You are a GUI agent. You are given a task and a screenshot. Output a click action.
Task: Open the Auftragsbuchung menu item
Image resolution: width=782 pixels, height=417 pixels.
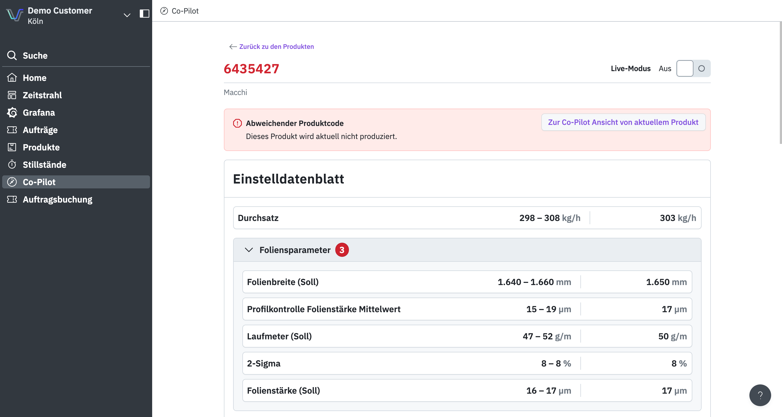pyautogui.click(x=76, y=199)
